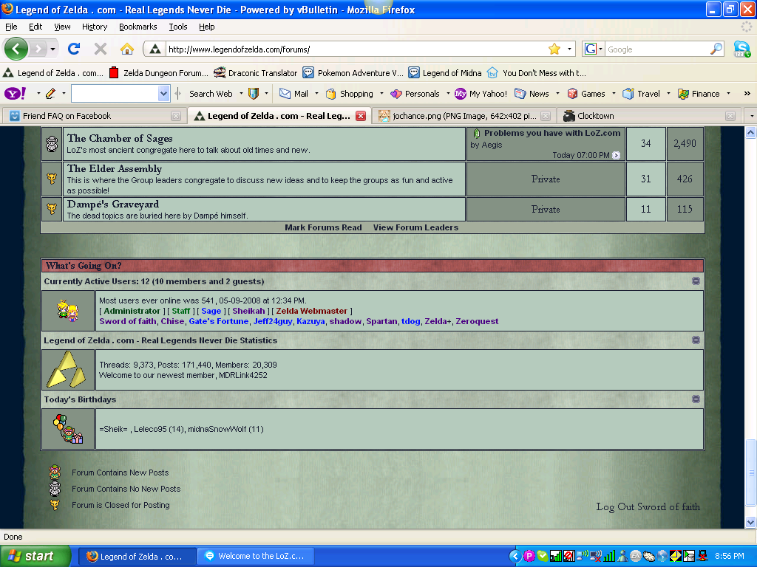Screen dimensions: 757x567
Task: Click the vertical scrollbar down arrow
Action: 751,522
